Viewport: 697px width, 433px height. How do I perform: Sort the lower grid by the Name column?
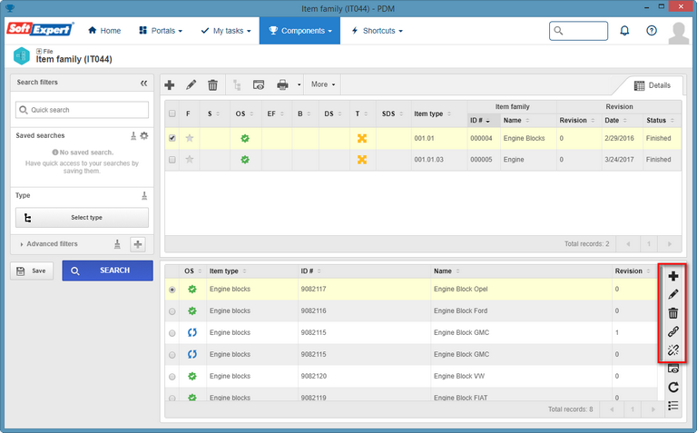pos(447,271)
